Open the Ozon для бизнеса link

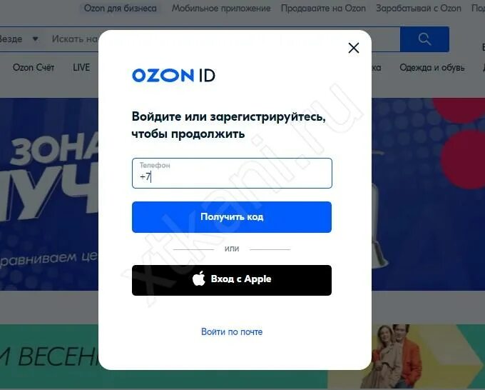(x=121, y=9)
